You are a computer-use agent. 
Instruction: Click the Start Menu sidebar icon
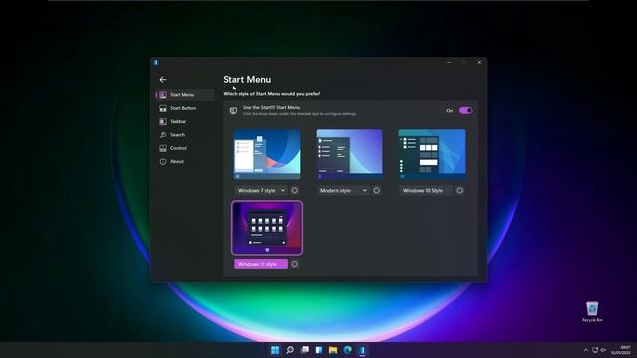163,95
